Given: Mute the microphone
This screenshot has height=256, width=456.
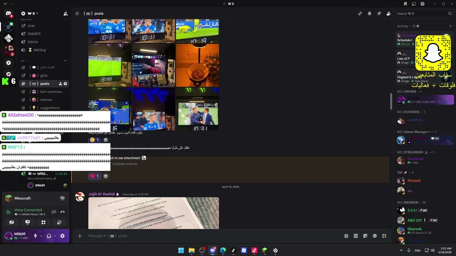Looking at the screenshot, I should pos(35,236).
